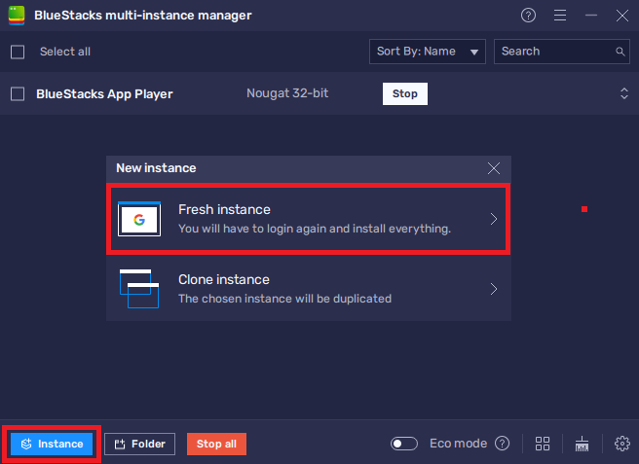Click the Stop all button
The width and height of the screenshot is (639, 464).
[216, 444]
